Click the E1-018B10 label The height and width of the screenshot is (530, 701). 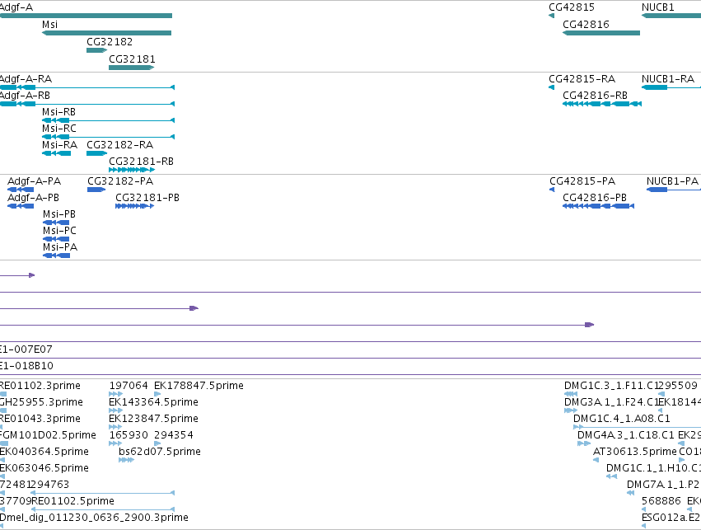tap(26, 366)
